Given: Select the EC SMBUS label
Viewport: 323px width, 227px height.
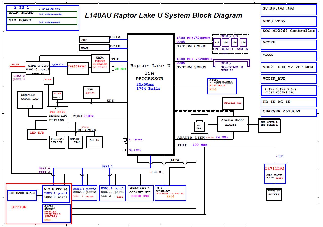Looking at the screenshot, I should (x=87, y=130).
